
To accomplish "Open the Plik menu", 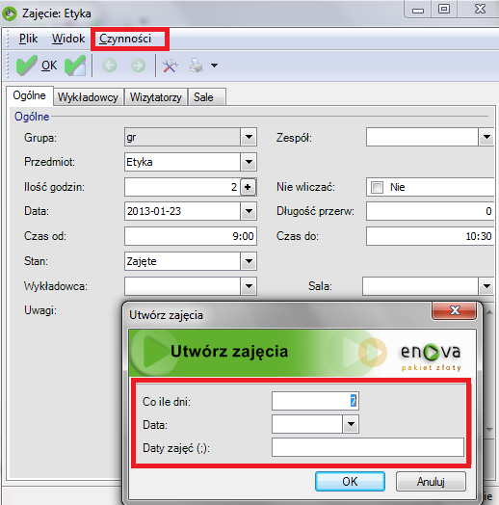I will coord(28,39).
